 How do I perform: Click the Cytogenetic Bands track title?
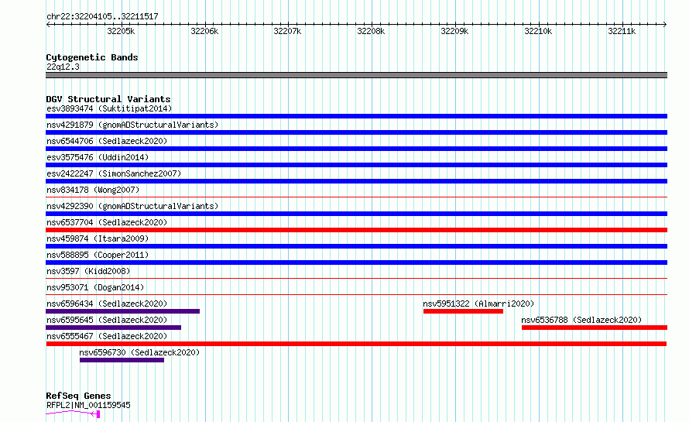(92, 57)
